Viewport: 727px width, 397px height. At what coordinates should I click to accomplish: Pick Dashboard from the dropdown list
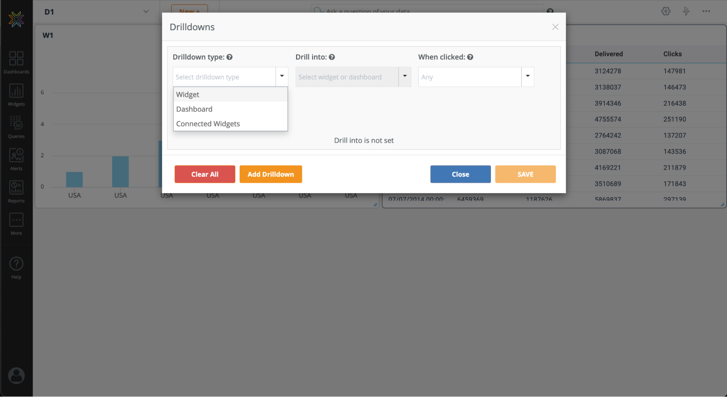(x=194, y=109)
